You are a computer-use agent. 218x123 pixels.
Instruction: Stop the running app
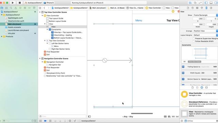tap(20, 3)
